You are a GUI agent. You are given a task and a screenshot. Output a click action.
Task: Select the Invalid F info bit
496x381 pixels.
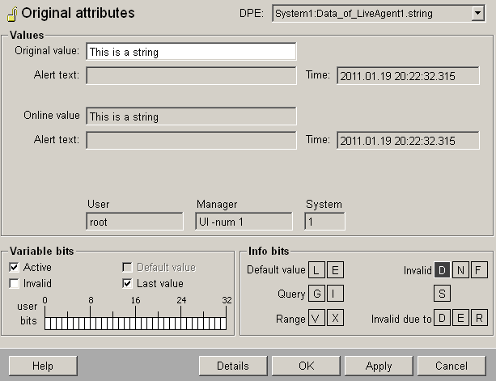[x=479, y=270]
